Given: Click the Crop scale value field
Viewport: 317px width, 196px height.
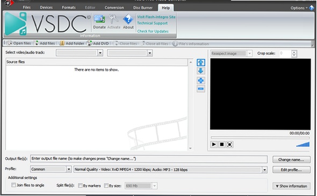Looking at the screenshot, I should pyautogui.click(x=285, y=54).
